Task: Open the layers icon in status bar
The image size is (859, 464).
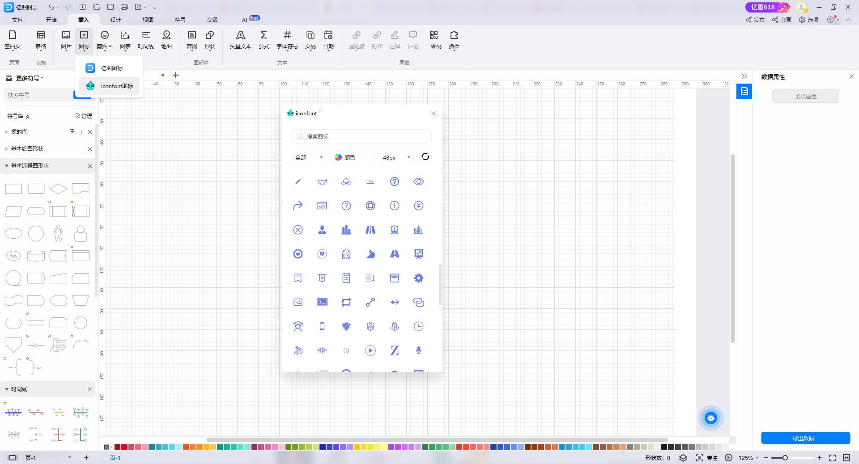Action: click(683, 458)
